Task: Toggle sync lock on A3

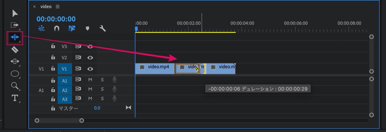Action: pos(78,98)
